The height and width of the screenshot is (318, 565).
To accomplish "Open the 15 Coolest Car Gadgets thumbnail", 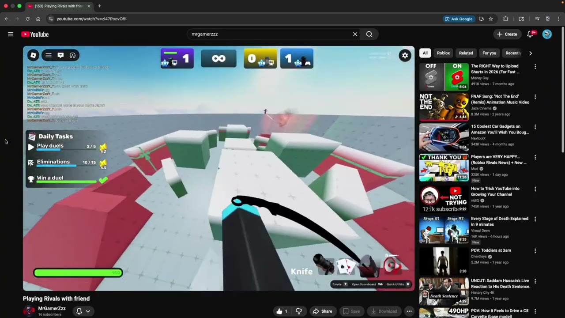I will pyautogui.click(x=444, y=137).
